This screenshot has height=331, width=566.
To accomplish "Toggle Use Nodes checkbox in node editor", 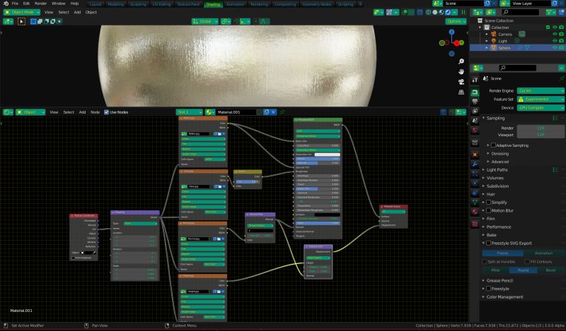I will (x=107, y=112).
